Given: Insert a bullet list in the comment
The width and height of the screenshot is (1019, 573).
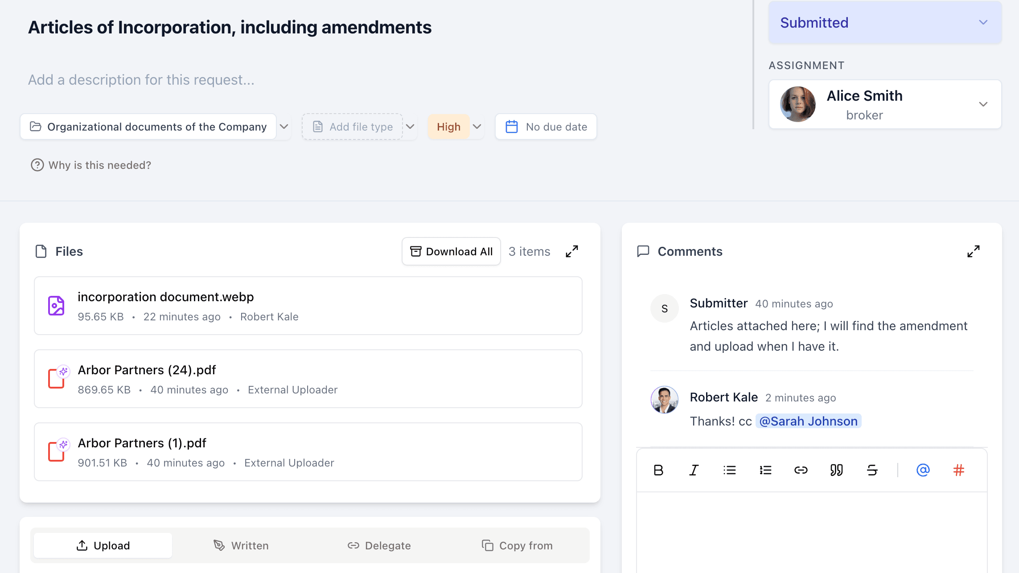Looking at the screenshot, I should pyautogui.click(x=729, y=470).
